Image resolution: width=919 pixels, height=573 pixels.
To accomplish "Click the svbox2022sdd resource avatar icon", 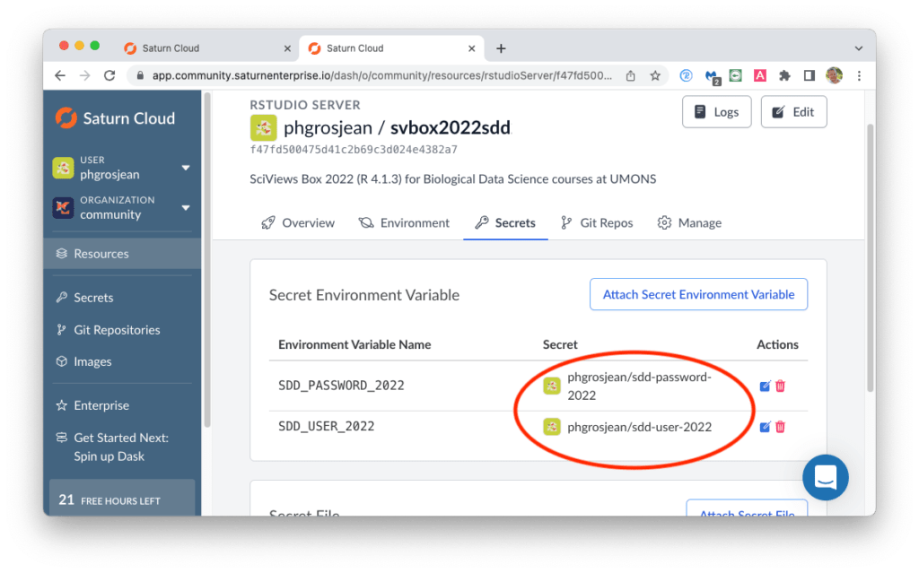I will click(x=263, y=127).
